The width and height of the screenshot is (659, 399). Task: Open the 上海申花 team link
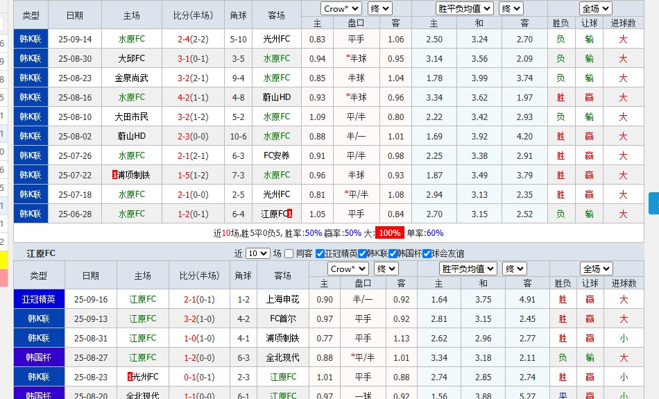[283, 299]
